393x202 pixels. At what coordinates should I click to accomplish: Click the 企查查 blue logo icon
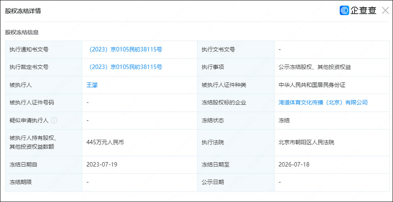coord(344,11)
